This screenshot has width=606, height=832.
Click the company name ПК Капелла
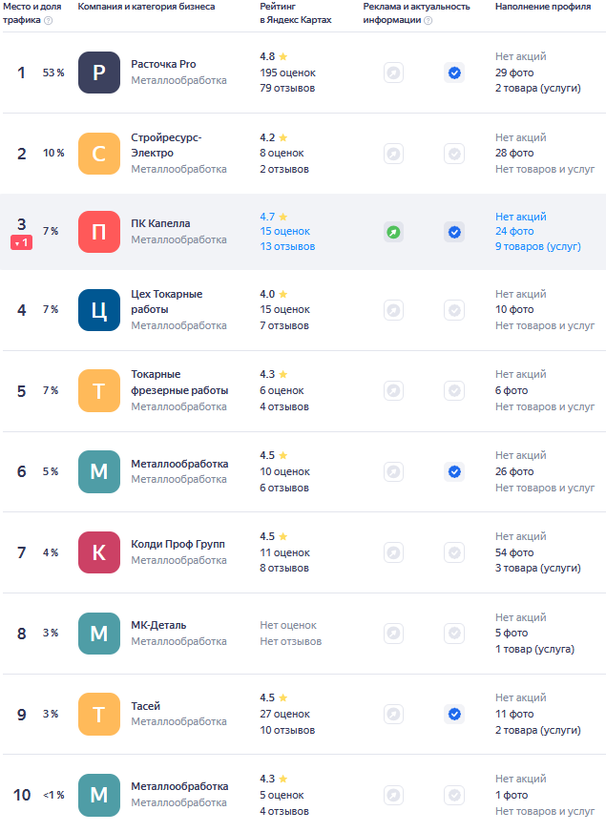coord(160,223)
